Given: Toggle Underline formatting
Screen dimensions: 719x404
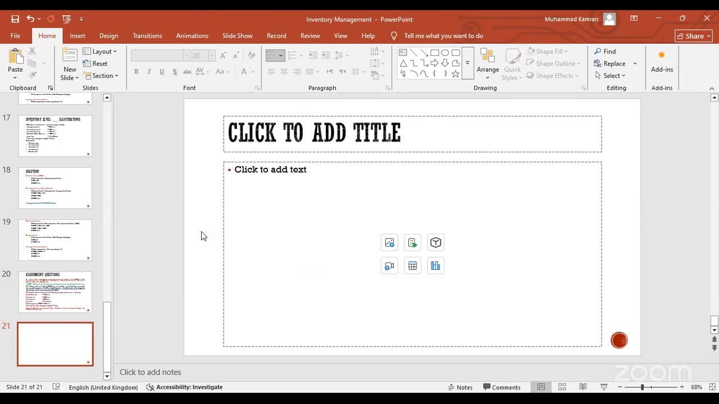Looking at the screenshot, I should coord(162,71).
